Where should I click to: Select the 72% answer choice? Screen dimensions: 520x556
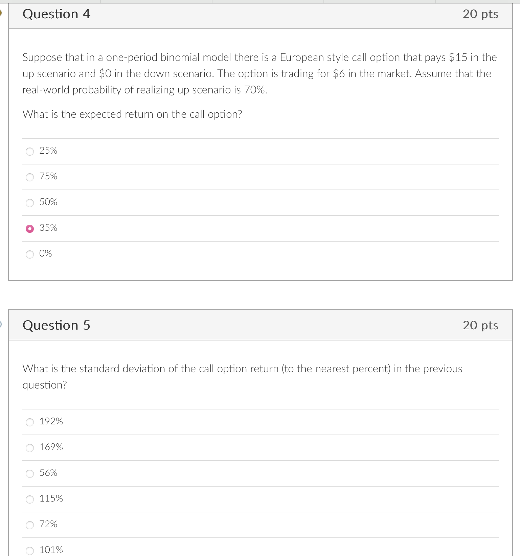(x=30, y=525)
